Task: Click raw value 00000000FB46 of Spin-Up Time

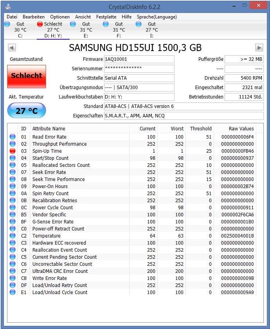Action: point(238,151)
